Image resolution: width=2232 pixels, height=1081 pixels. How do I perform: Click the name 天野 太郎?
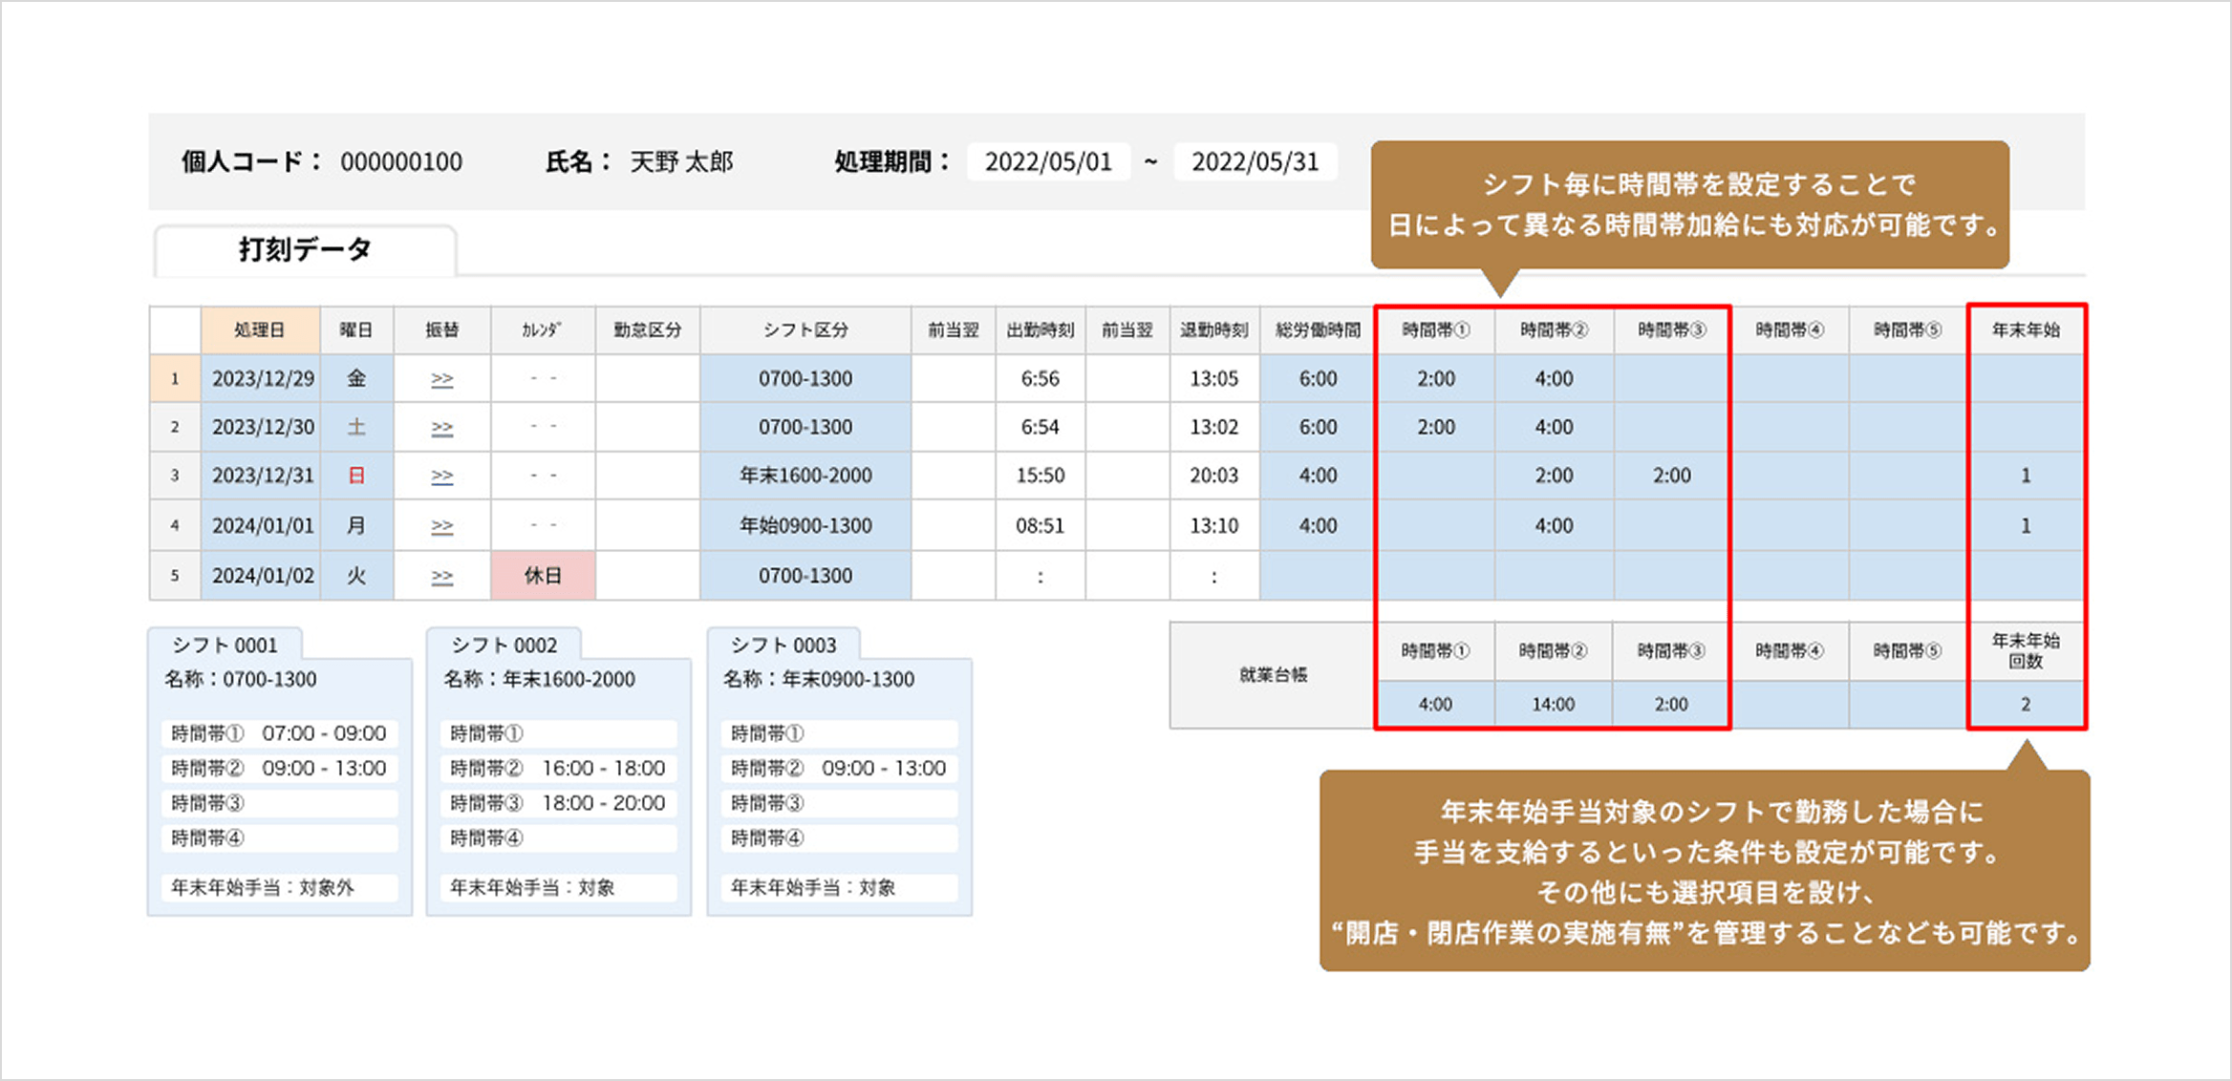681,161
